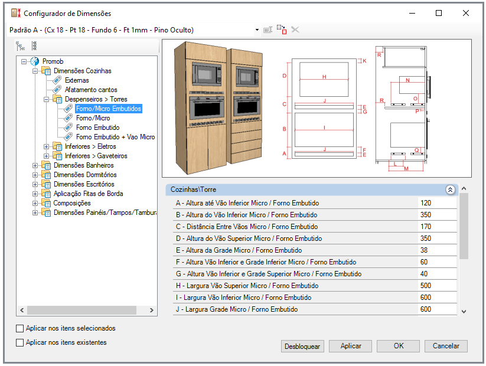Viewport: 486px width, 366px height.
Task: Click the Cancelar button
Action: [446, 346]
